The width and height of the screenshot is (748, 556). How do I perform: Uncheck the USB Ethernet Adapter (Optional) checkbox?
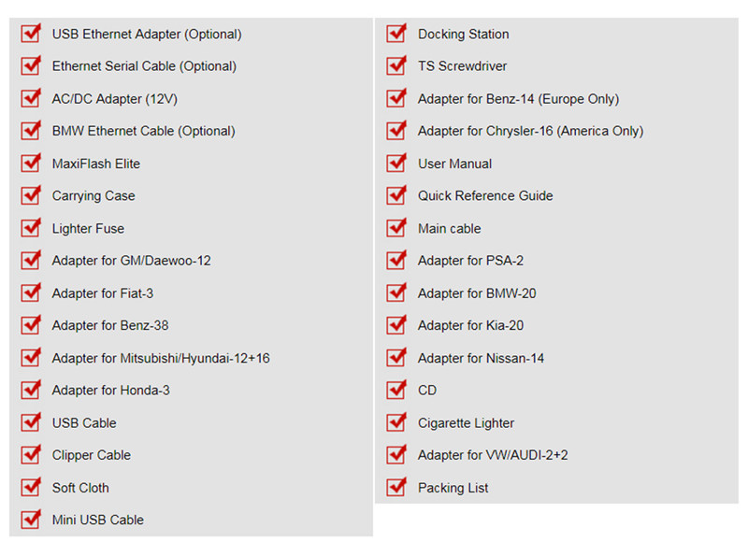pyautogui.click(x=30, y=35)
